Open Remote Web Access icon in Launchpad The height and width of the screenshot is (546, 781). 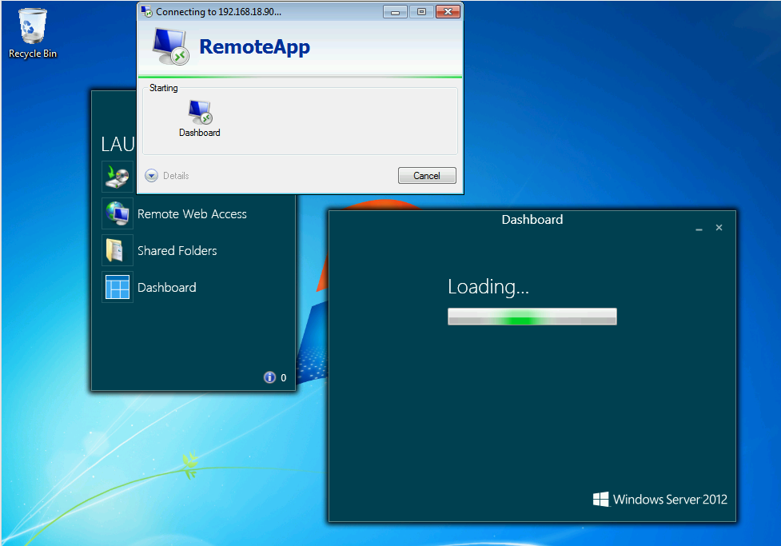[x=118, y=213]
